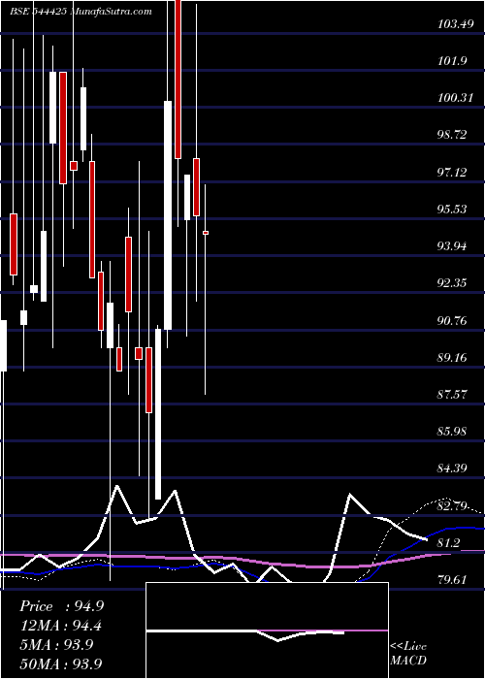Click the 81.2 price axis label
The height and width of the screenshot is (679, 485).
(x=449, y=542)
